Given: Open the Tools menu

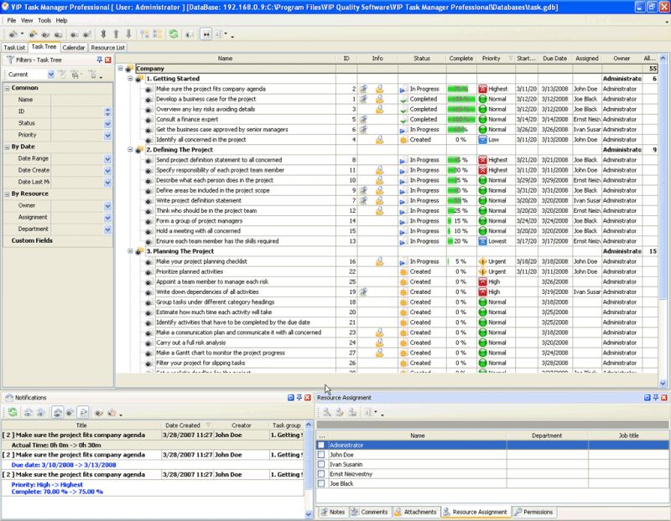Looking at the screenshot, I should [44, 20].
